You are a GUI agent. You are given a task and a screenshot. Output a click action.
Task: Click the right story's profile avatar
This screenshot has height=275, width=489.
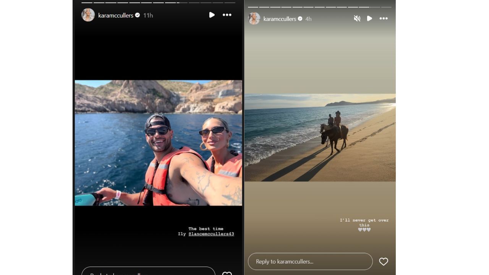point(254,18)
